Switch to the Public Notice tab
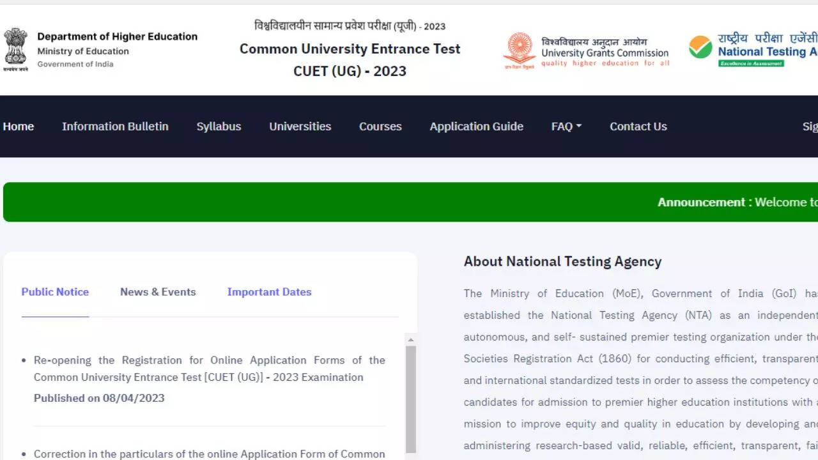This screenshot has height=460, width=818. 55,292
